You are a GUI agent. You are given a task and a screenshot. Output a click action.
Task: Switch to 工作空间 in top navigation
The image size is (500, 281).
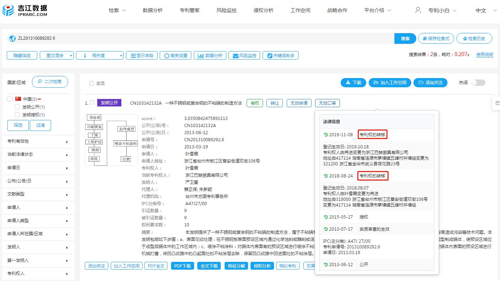[300, 10]
